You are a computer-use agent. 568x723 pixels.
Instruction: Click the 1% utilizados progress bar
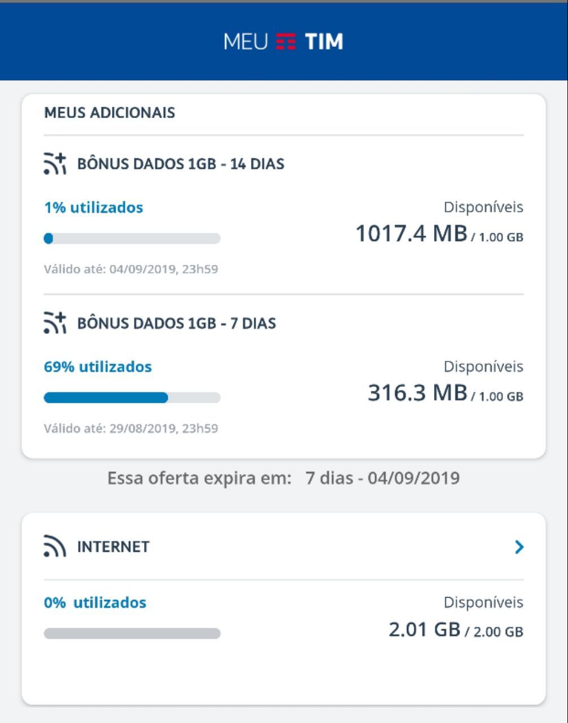(x=132, y=239)
